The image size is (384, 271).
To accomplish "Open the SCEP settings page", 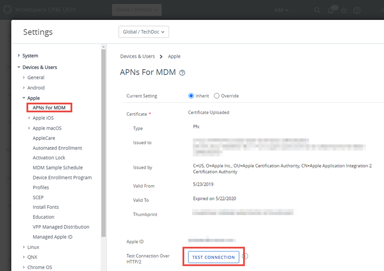I will [38, 197].
